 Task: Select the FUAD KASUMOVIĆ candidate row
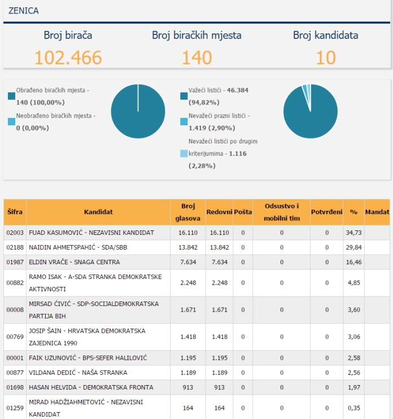pos(197,233)
